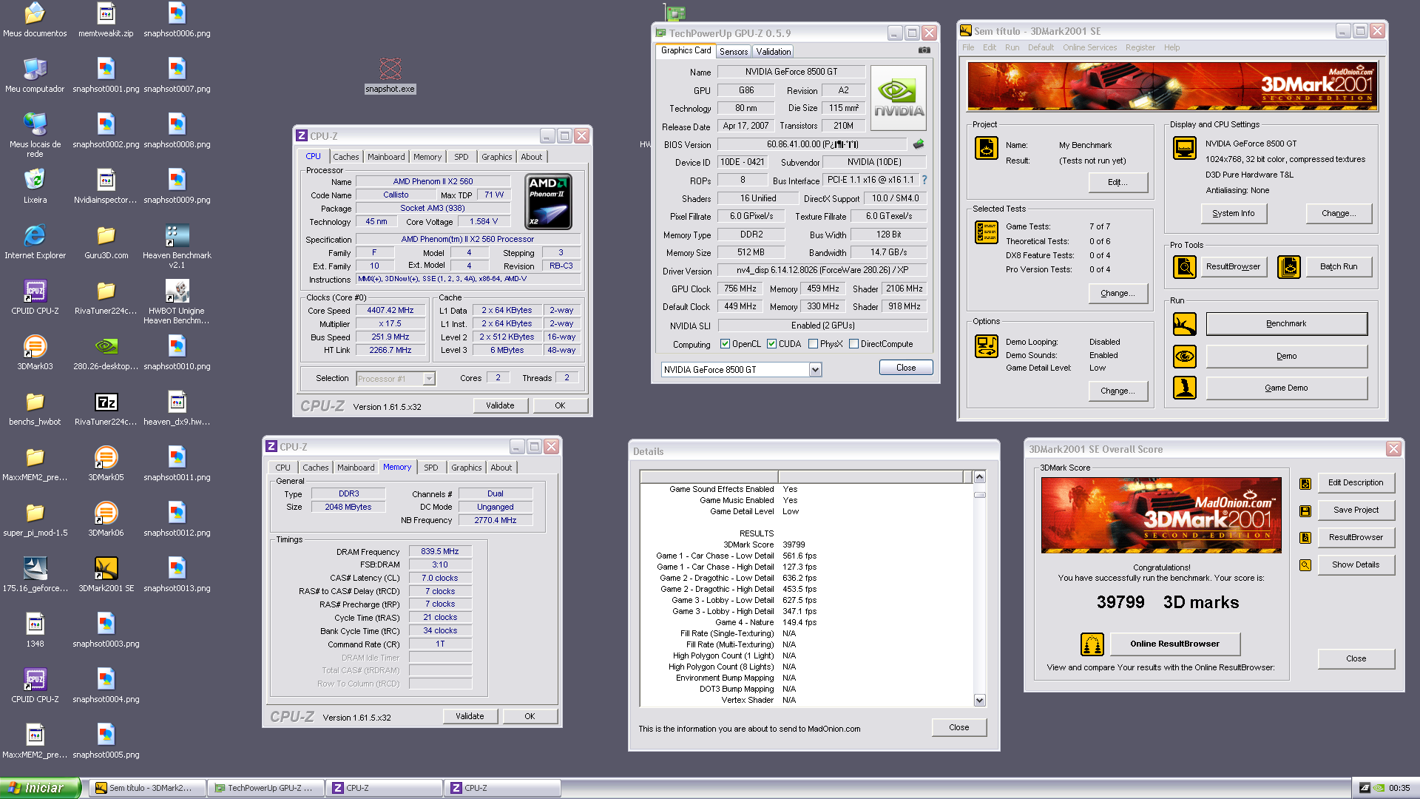Click the NVIDIA logo in GPU-Z

coord(899,98)
